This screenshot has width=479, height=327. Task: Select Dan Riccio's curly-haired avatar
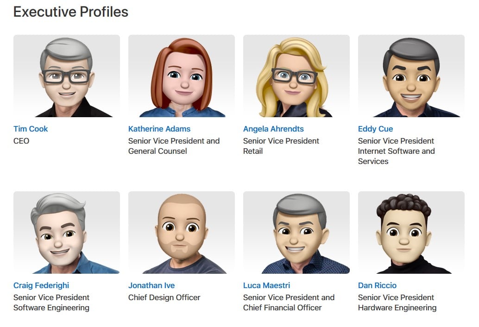click(x=411, y=233)
